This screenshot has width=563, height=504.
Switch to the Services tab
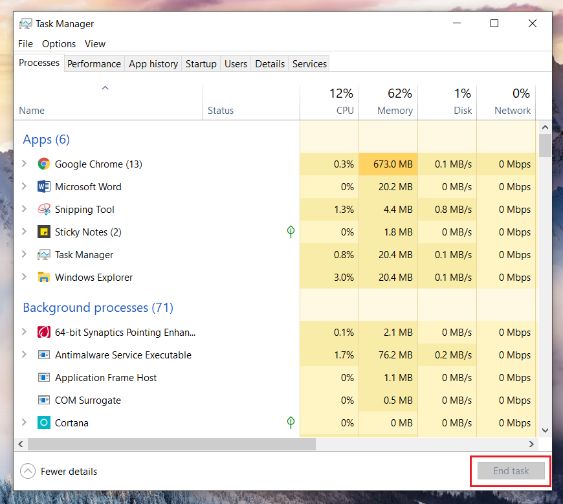click(309, 64)
